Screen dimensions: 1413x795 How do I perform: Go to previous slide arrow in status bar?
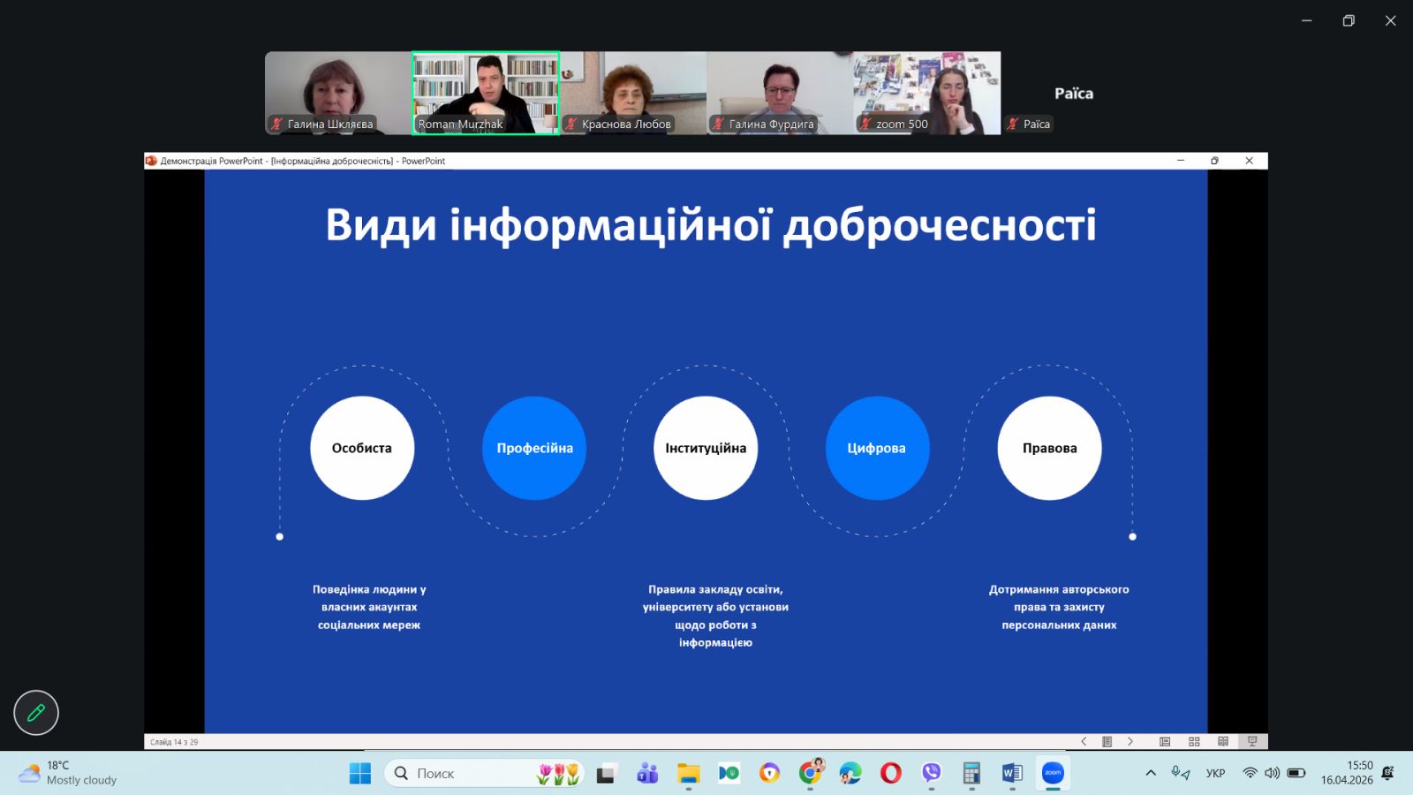1084,742
